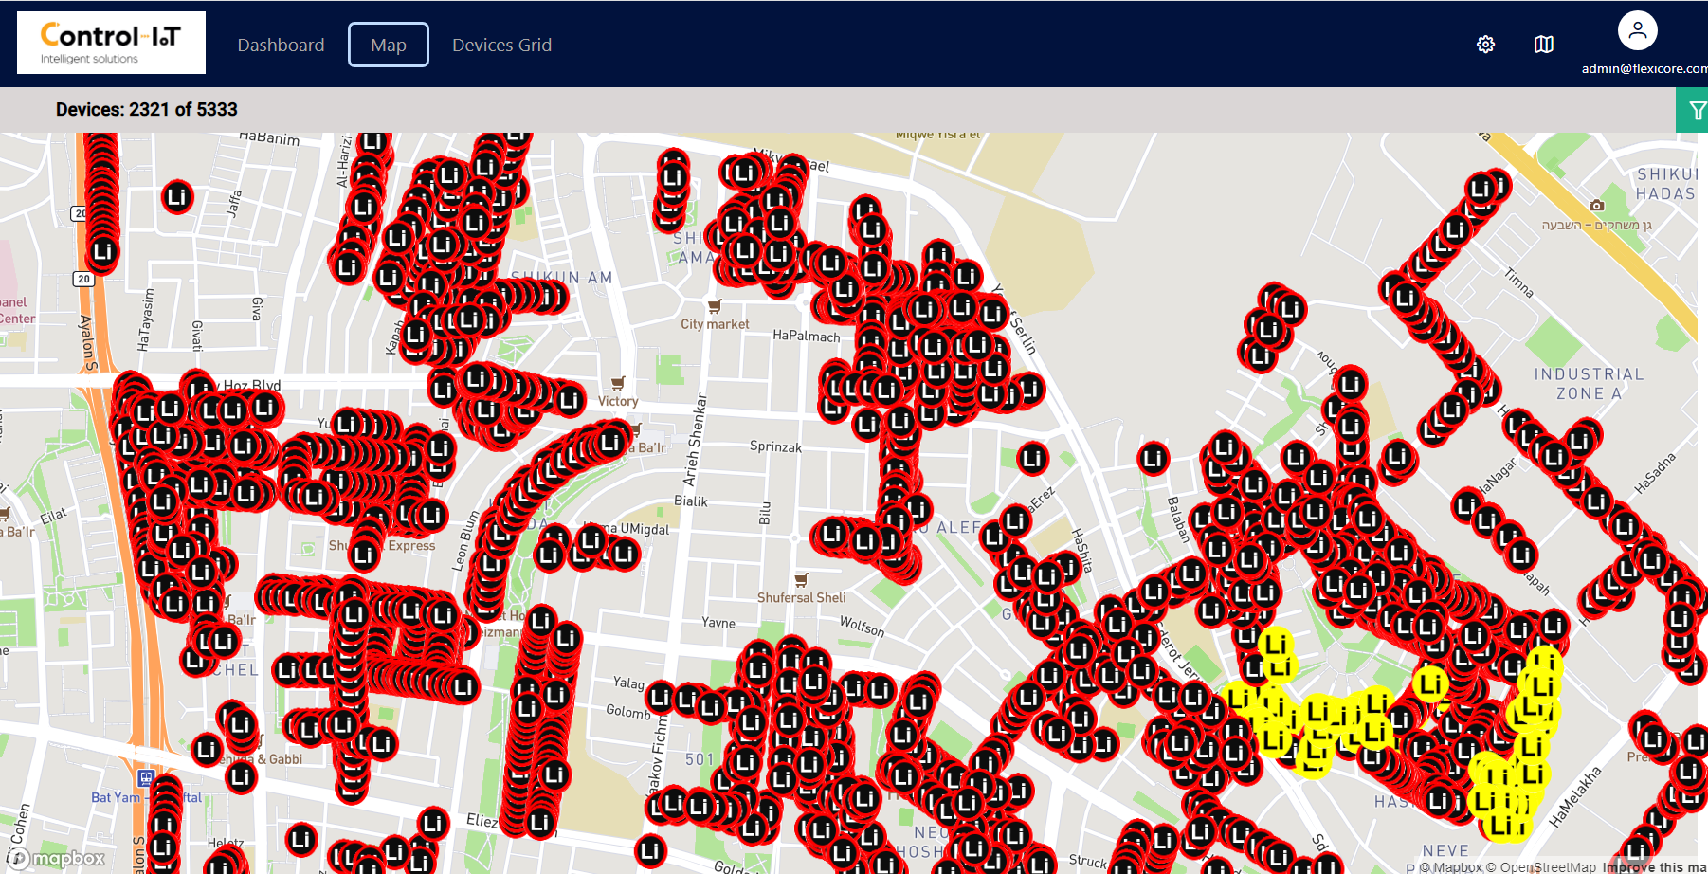
Task: Open the settings gear icon
Action: click(1485, 45)
